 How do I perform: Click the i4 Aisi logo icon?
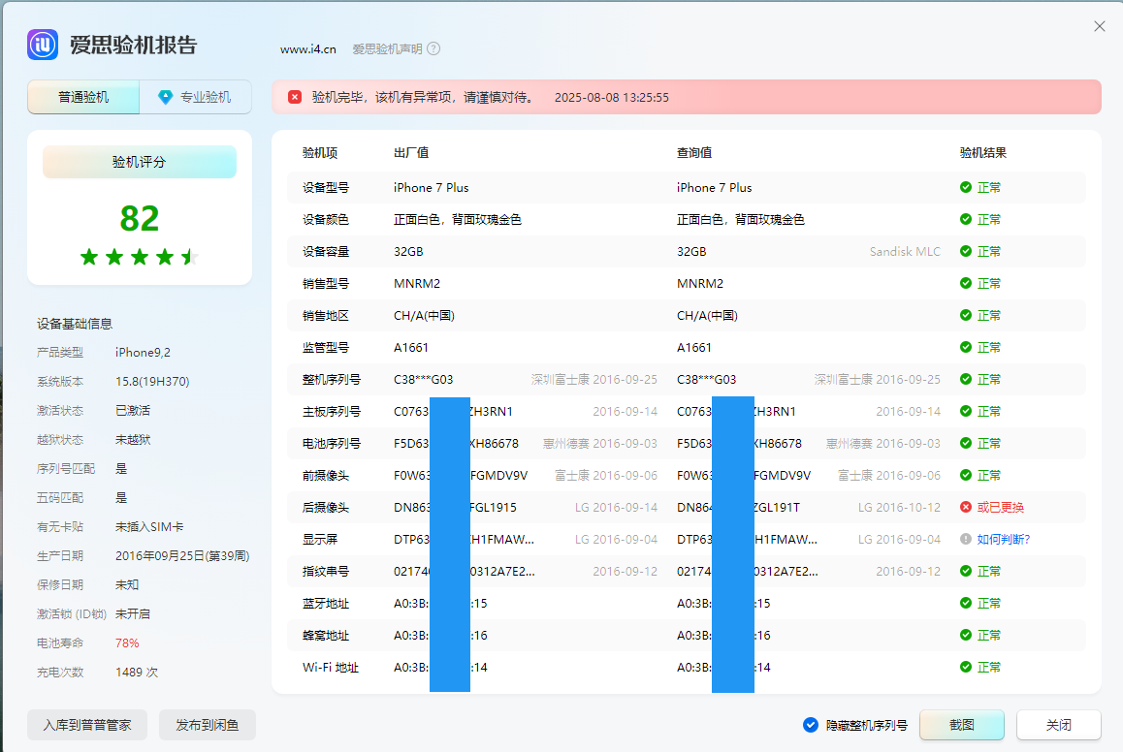pyautogui.click(x=43, y=45)
